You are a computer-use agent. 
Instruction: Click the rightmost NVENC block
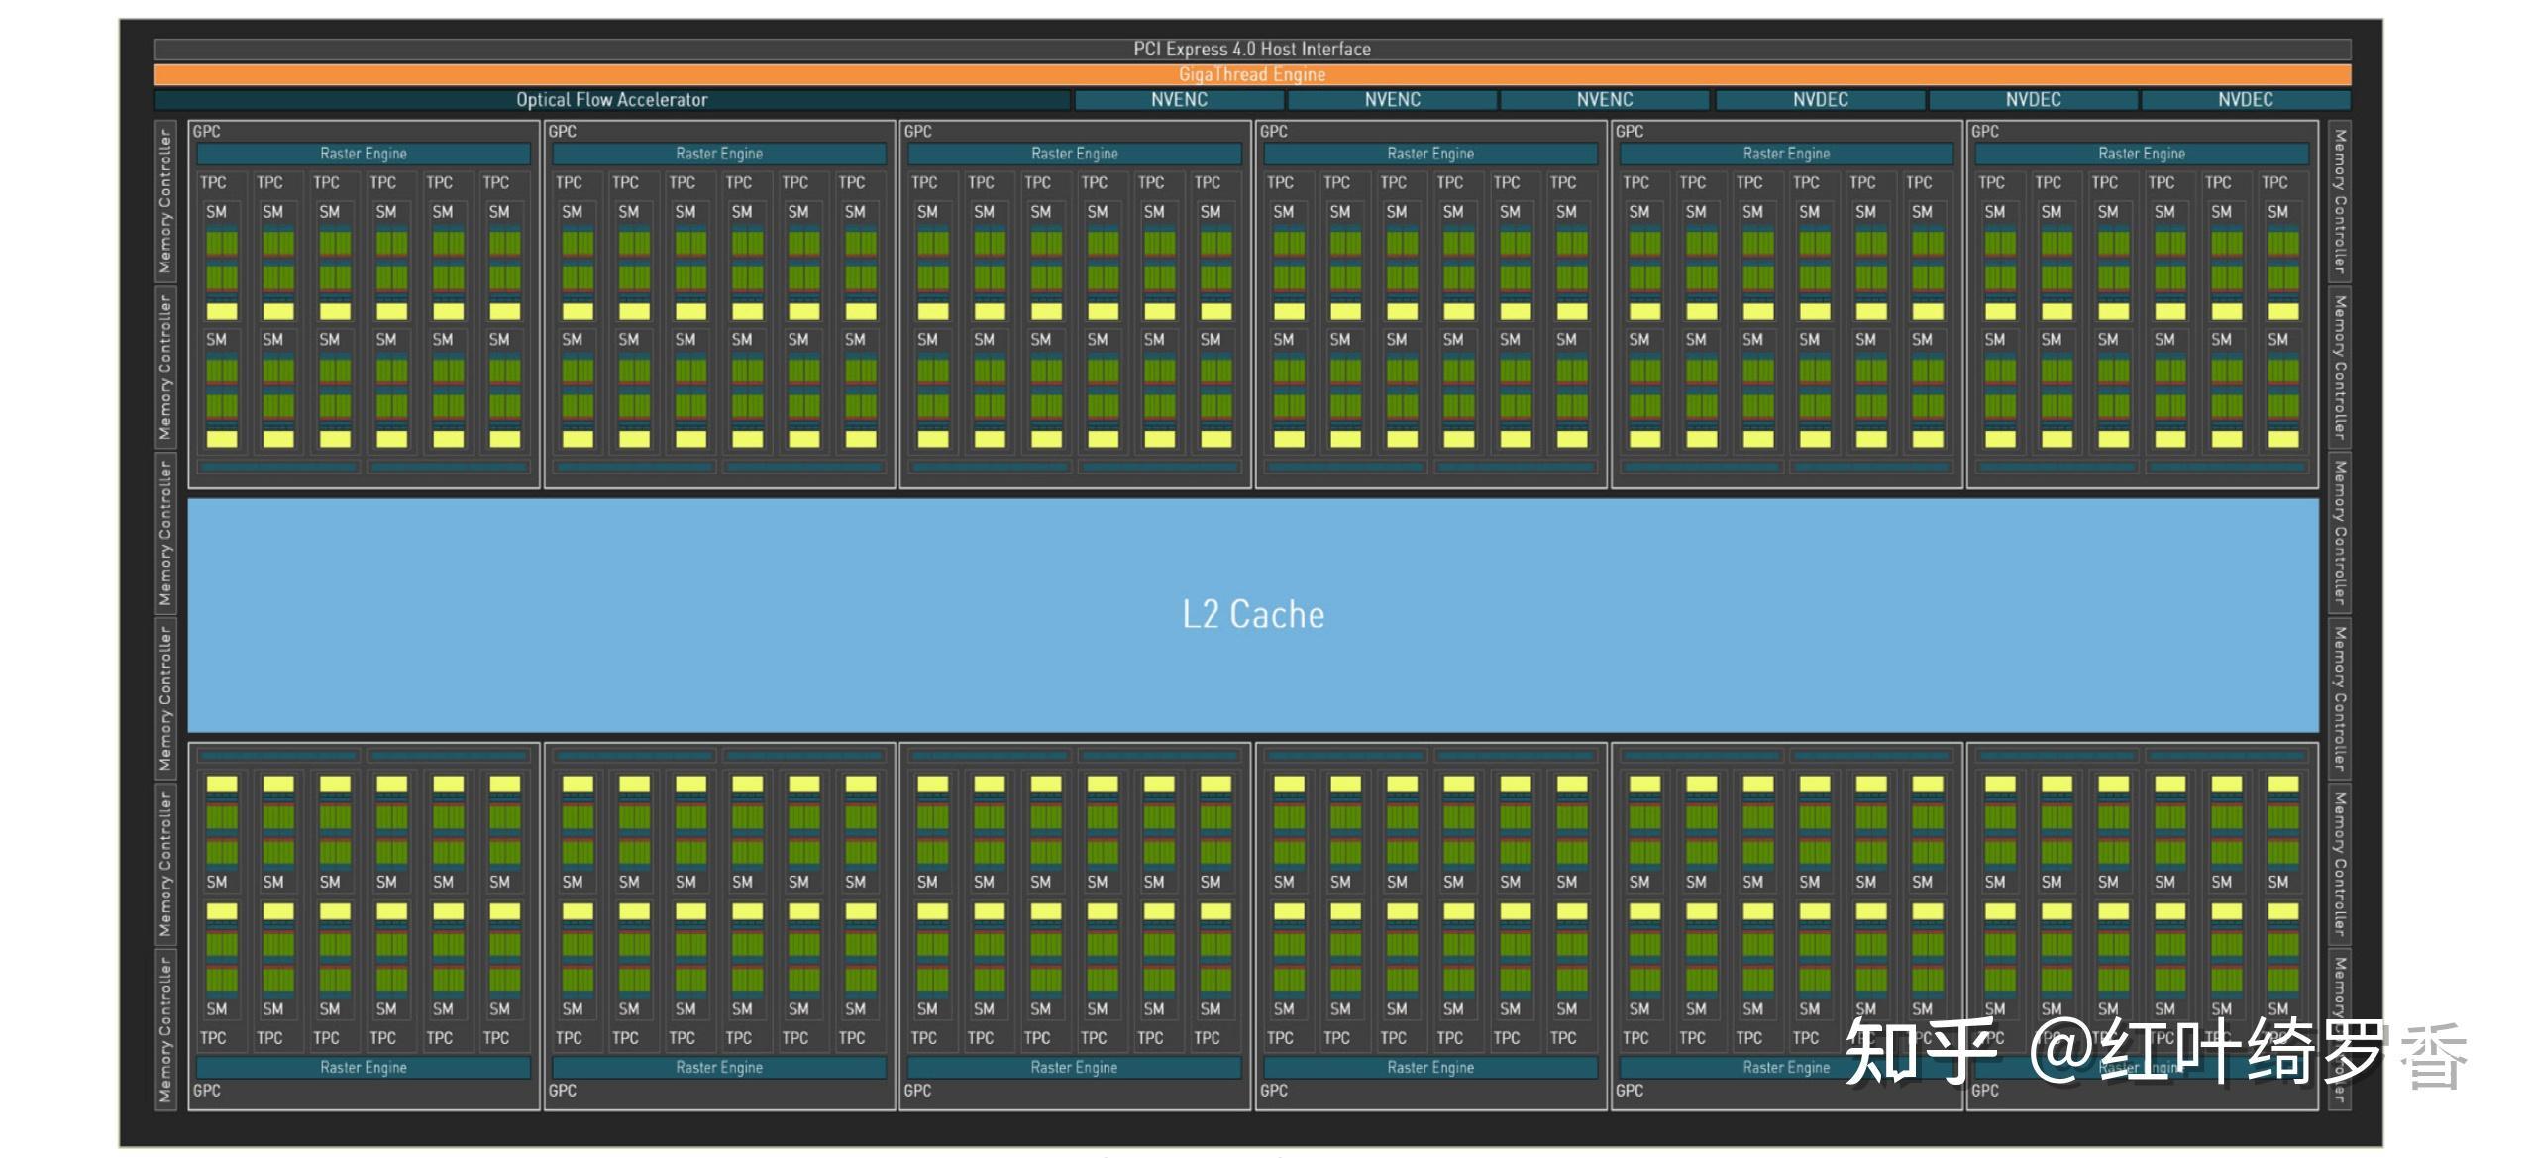(1604, 100)
